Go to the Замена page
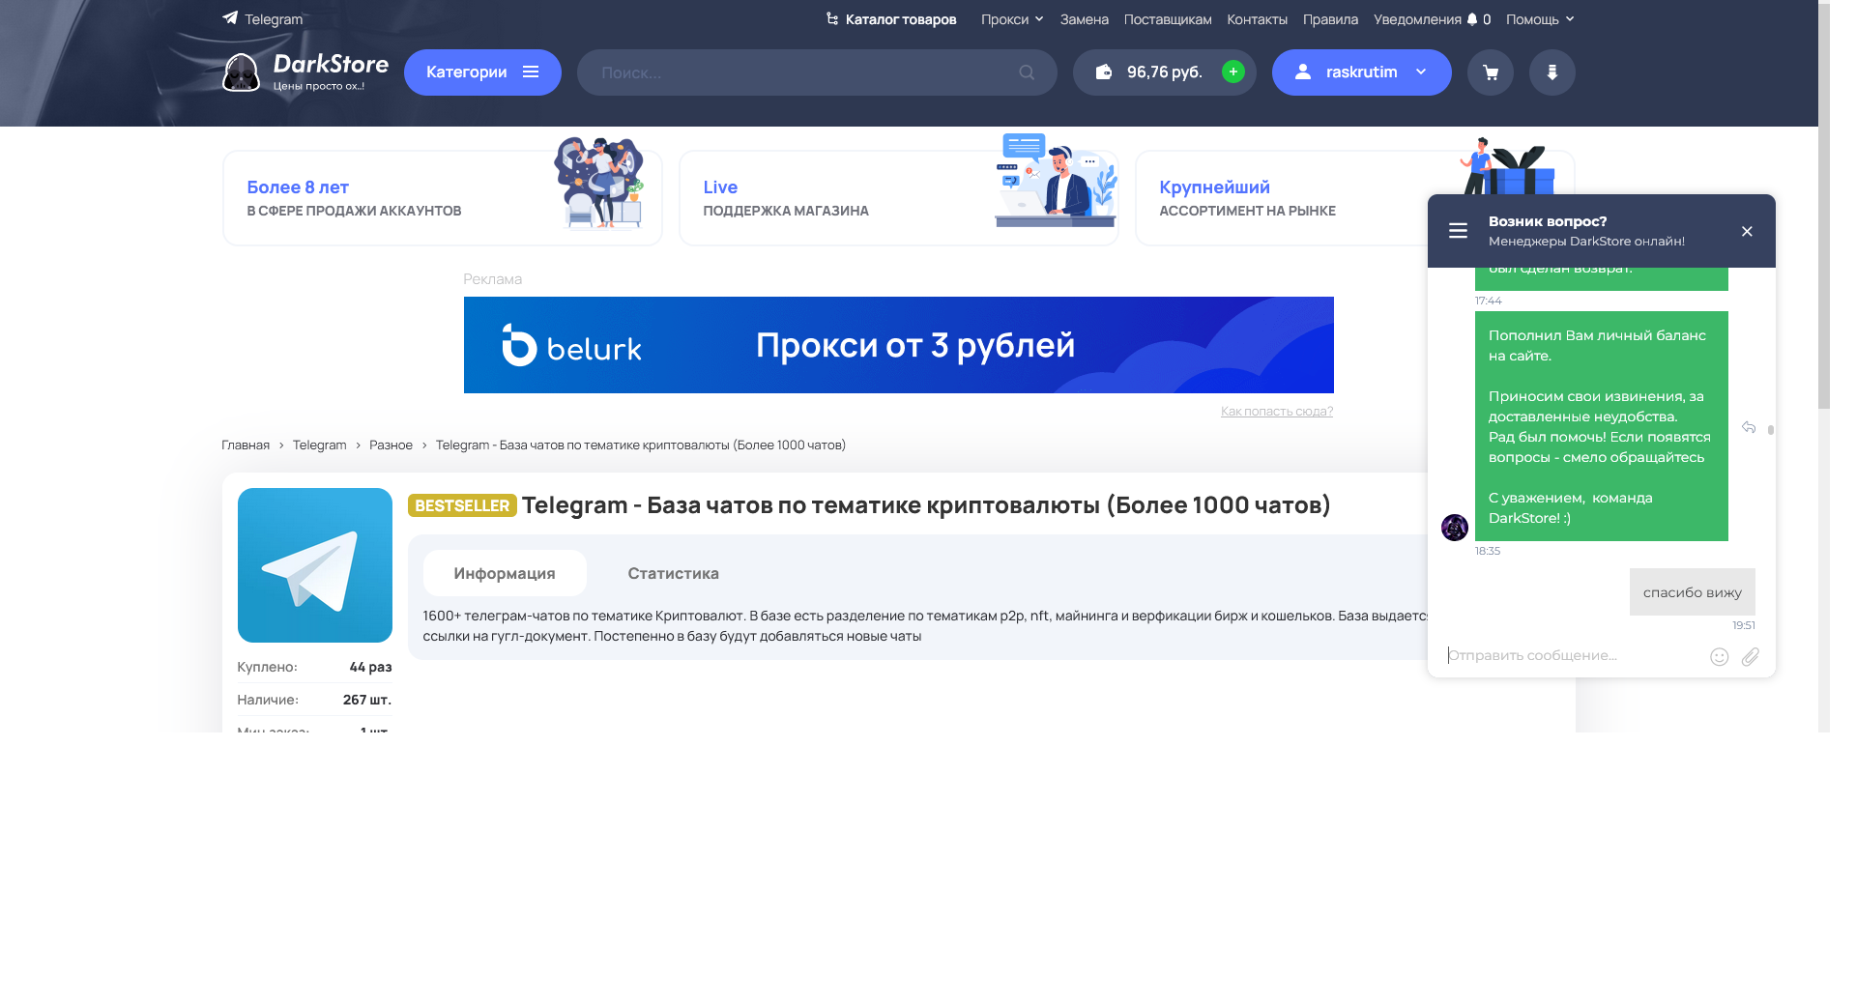 (x=1085, y=19)
